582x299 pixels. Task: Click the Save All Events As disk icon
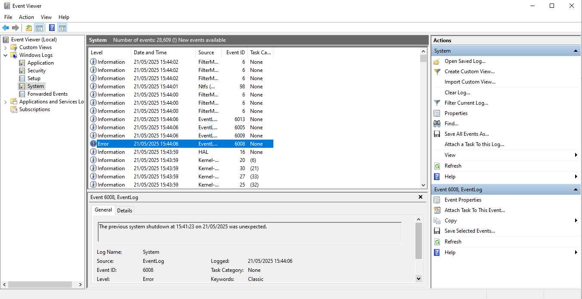(x=437, y=134)
